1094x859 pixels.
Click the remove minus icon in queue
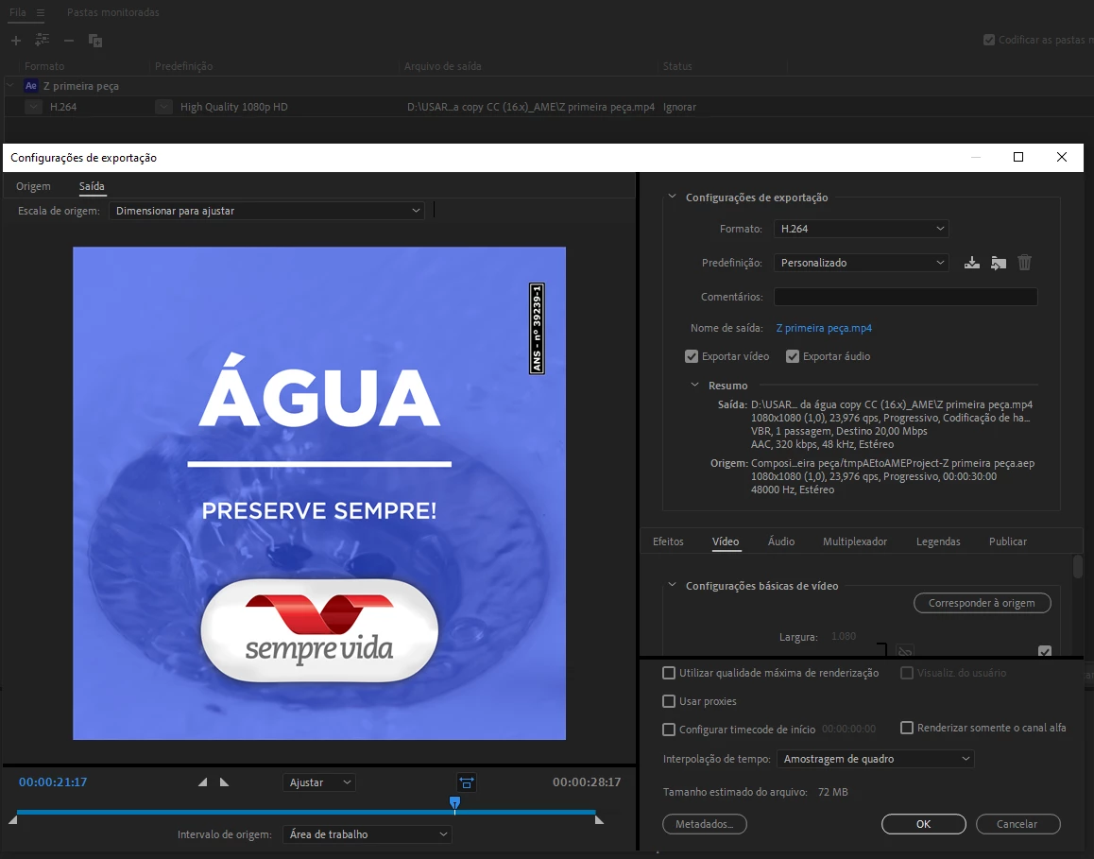click(x=68, y=41)
